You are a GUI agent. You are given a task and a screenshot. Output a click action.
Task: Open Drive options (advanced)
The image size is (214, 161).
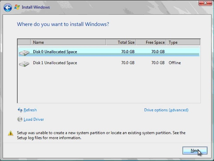[x=166, y=110]
